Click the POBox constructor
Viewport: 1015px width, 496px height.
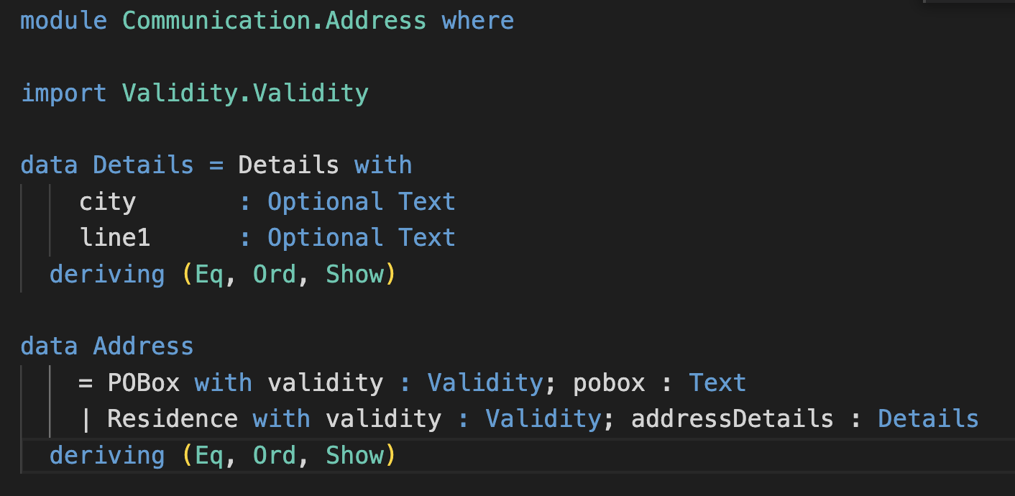[x=143, y=382]
